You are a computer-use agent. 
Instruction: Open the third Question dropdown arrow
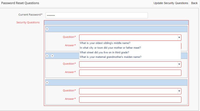coord(179,91)
